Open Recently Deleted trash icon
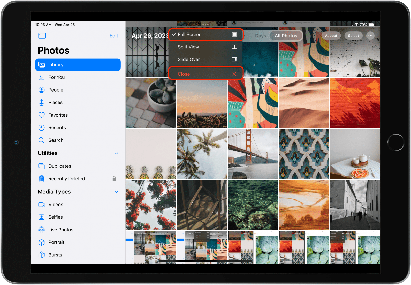Image resolution: width=411 pixels, height=285 pixels. pos(41,179)
